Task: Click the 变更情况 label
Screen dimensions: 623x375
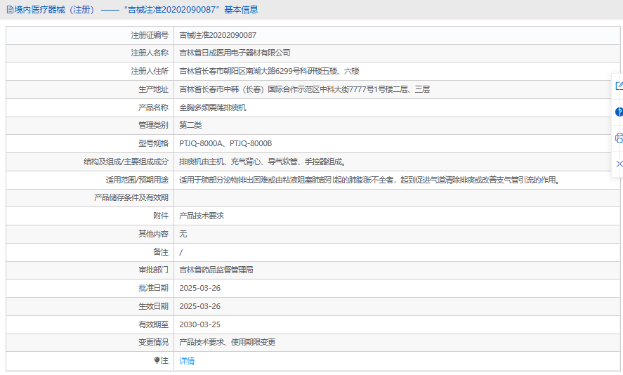Action: tap(153, 342)
